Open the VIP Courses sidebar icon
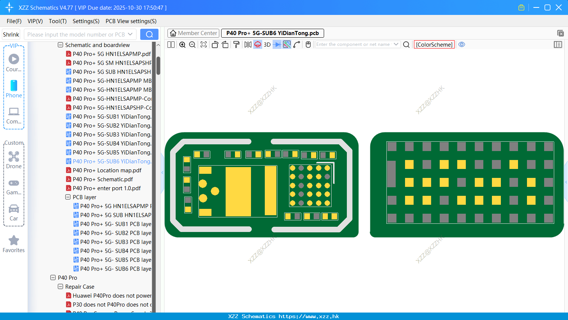Screen dimensions: 568x320 click(x=14, y=63)
